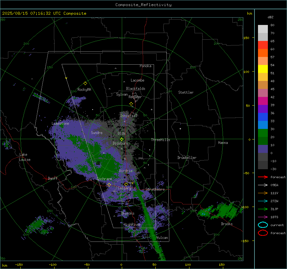Click the cyan 27ZW arrow in legend
This screenshot has height=269, width=287.
[x=263, y=201]
